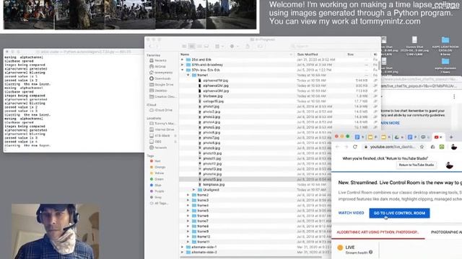The width and height of the screenshot is (462, 259).
Task: Open AirDrop in Finder sidebar
Action: pyautogui.click(x=158, y=66)
